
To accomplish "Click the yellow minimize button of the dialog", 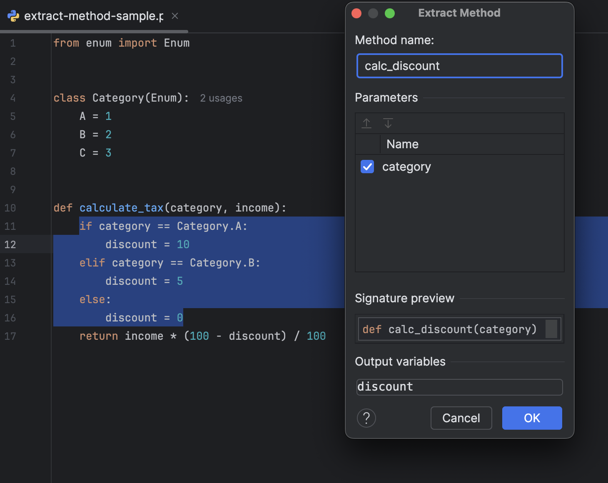I will [373, 13].
